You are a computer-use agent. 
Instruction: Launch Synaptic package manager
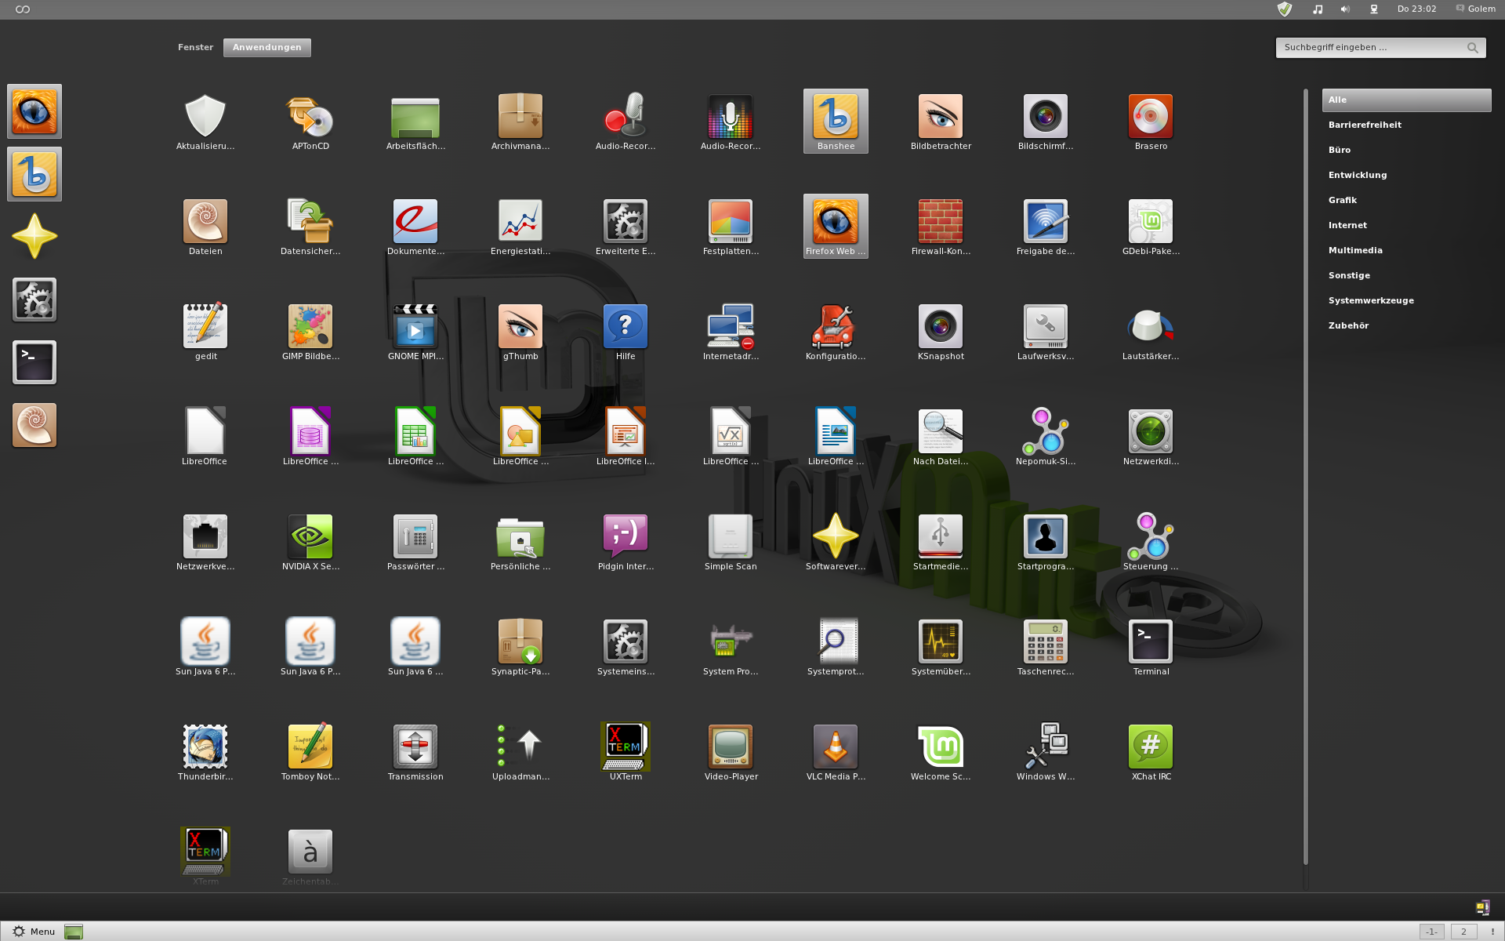point(520,649)
